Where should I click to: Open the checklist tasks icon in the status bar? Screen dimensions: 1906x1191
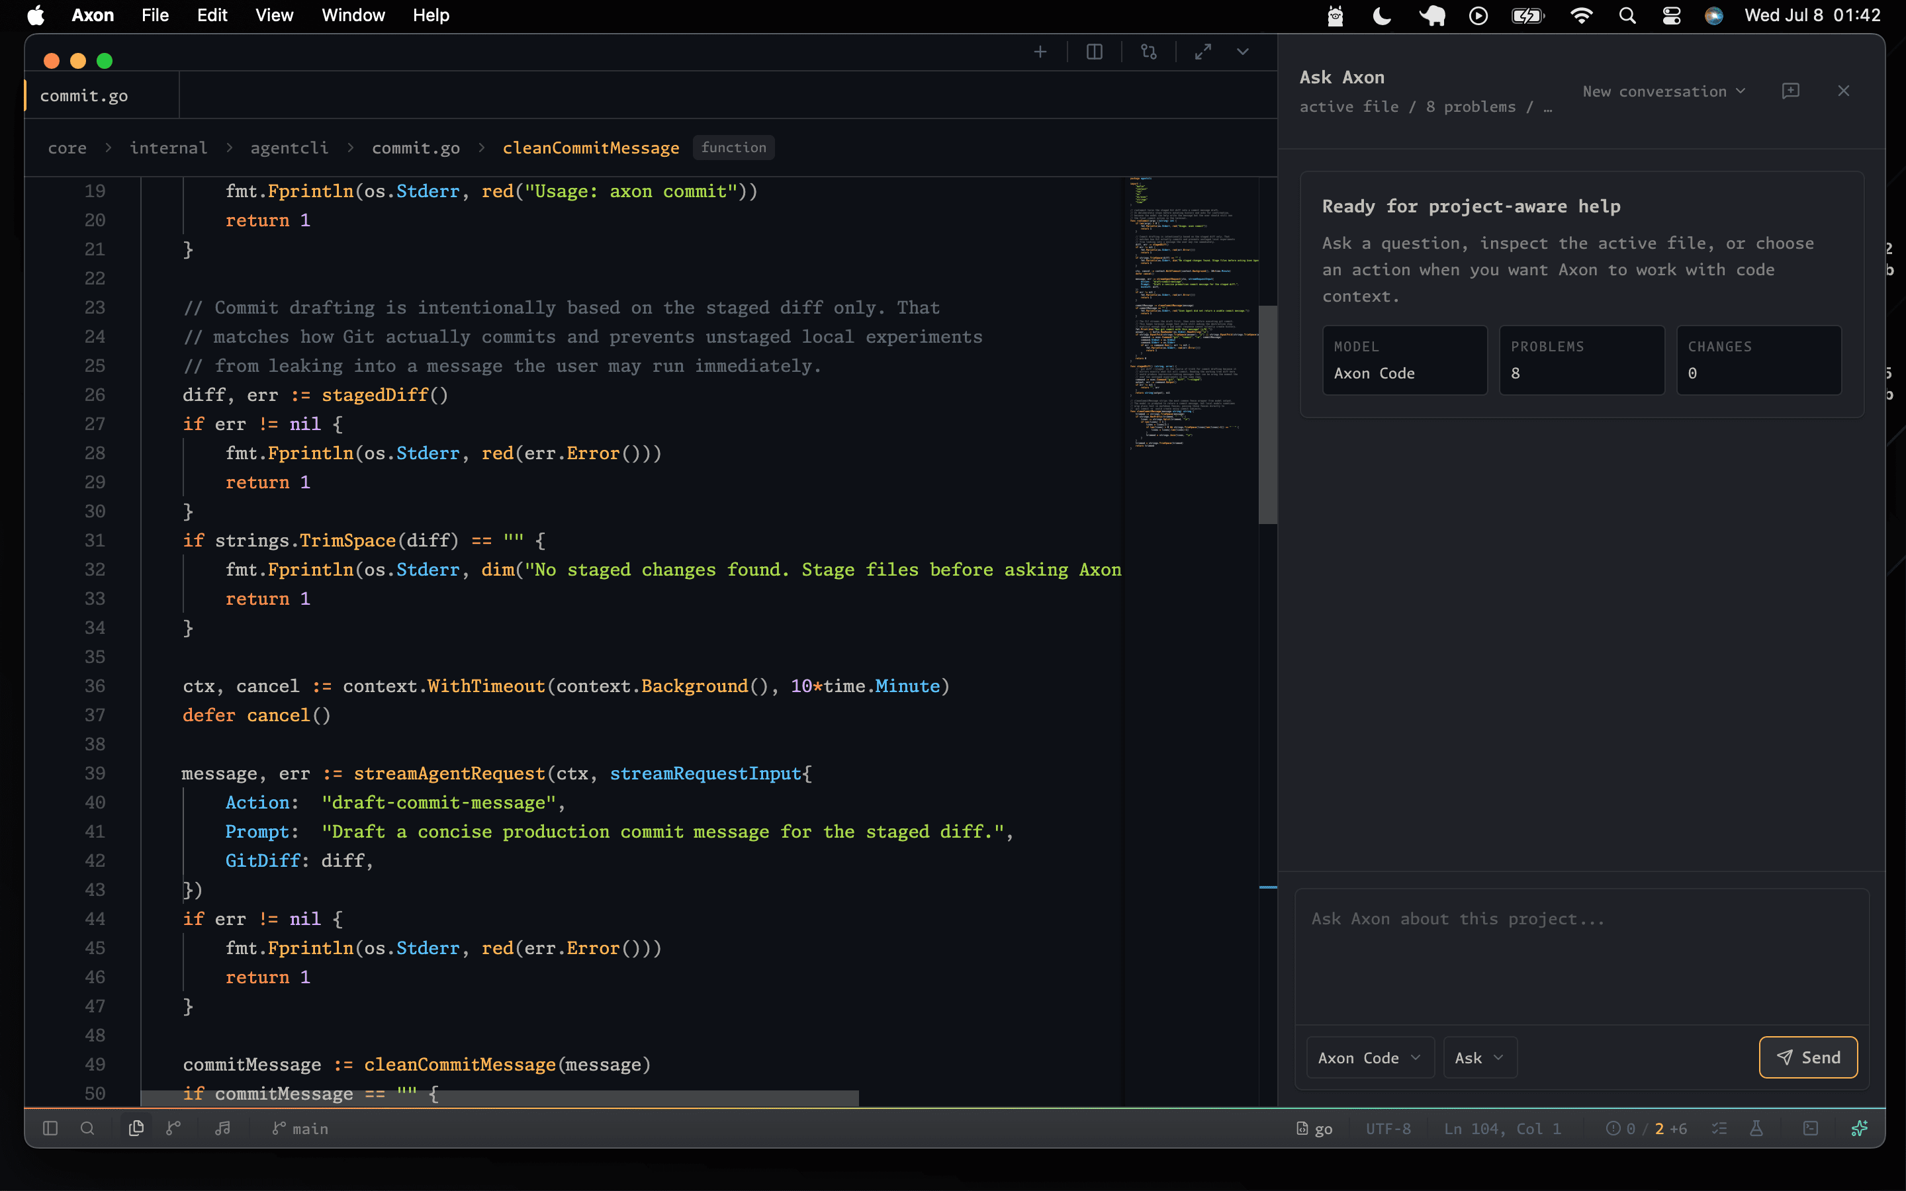[x=1719, y=1128]
